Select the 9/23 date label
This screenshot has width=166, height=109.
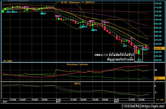[116, 102]
